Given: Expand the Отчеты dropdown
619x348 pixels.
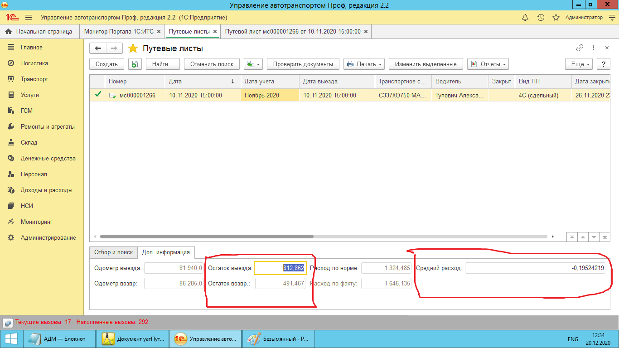Looking at the screenshot, I should click(488, 64).
